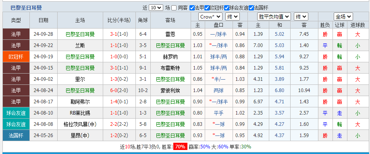This screenshot has height=154, width=370.
Task: Click the 1-2(0-2) score against 里昂
Action: pos(119,136)
